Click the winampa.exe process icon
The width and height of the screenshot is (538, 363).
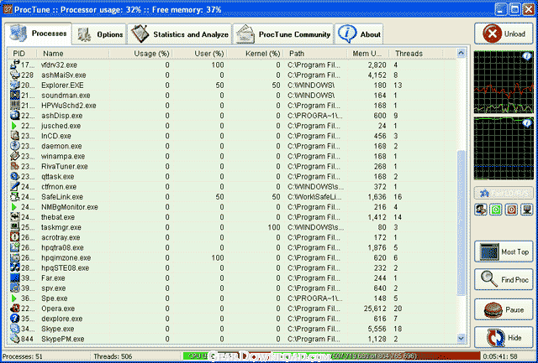[x=15, y=156]
